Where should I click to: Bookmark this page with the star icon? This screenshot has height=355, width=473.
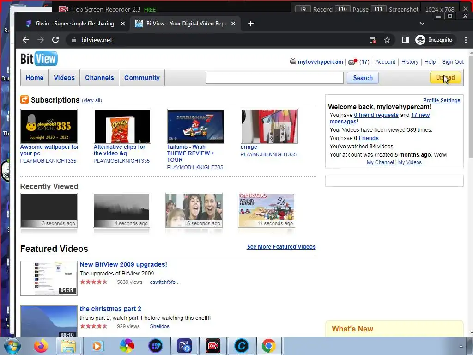pos(387,40)
